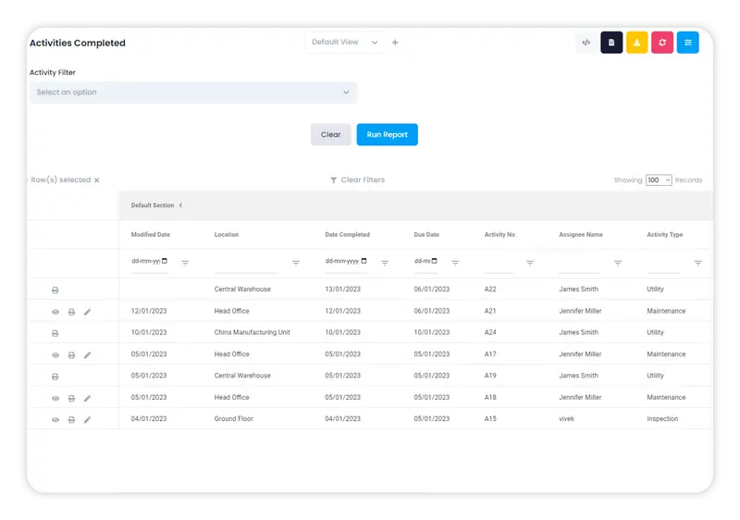Select the Ground Floor location cell

pos(234,418)
